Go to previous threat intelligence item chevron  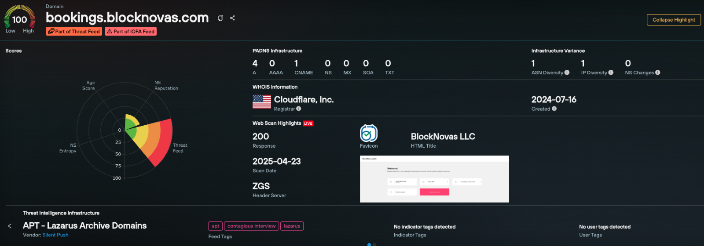pos(10,226)
